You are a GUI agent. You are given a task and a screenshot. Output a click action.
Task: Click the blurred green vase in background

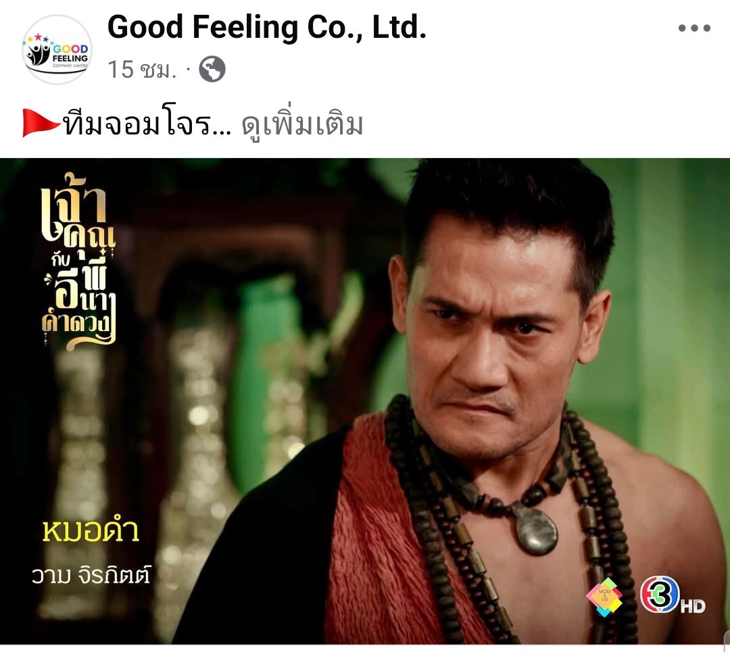coord(266,372)
